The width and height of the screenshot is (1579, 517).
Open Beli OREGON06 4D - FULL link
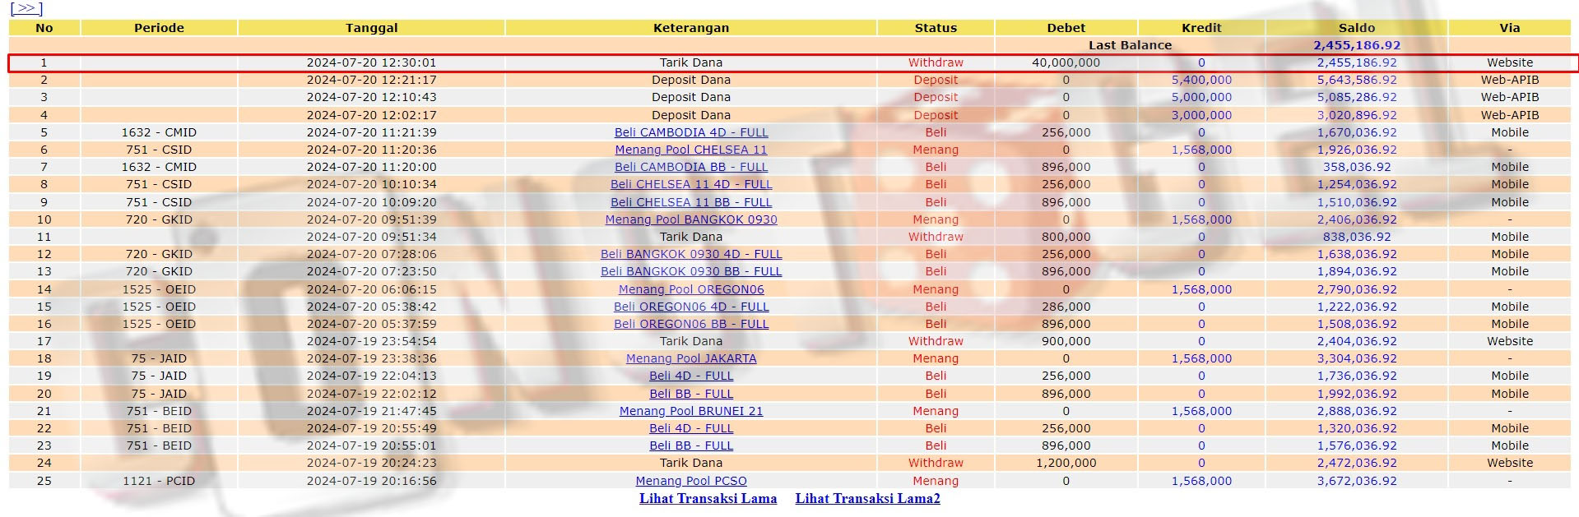pos(690,307)
